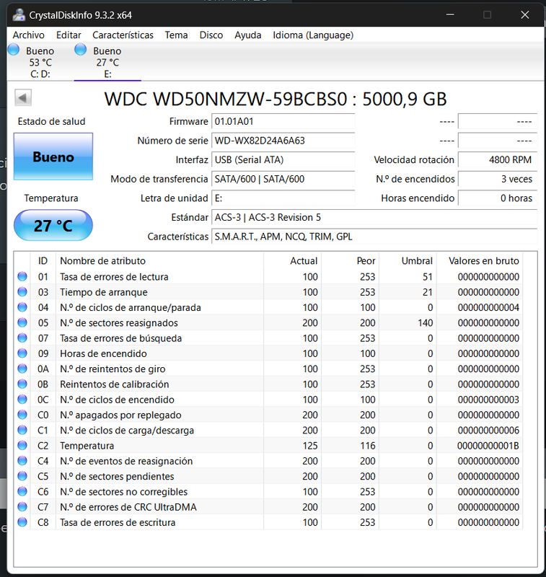Select raw value 00000000001B in Temperatura row

click(x=488, y=446)
